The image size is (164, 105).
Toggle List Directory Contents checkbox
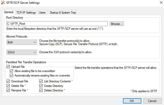click(x=41, y=81)
